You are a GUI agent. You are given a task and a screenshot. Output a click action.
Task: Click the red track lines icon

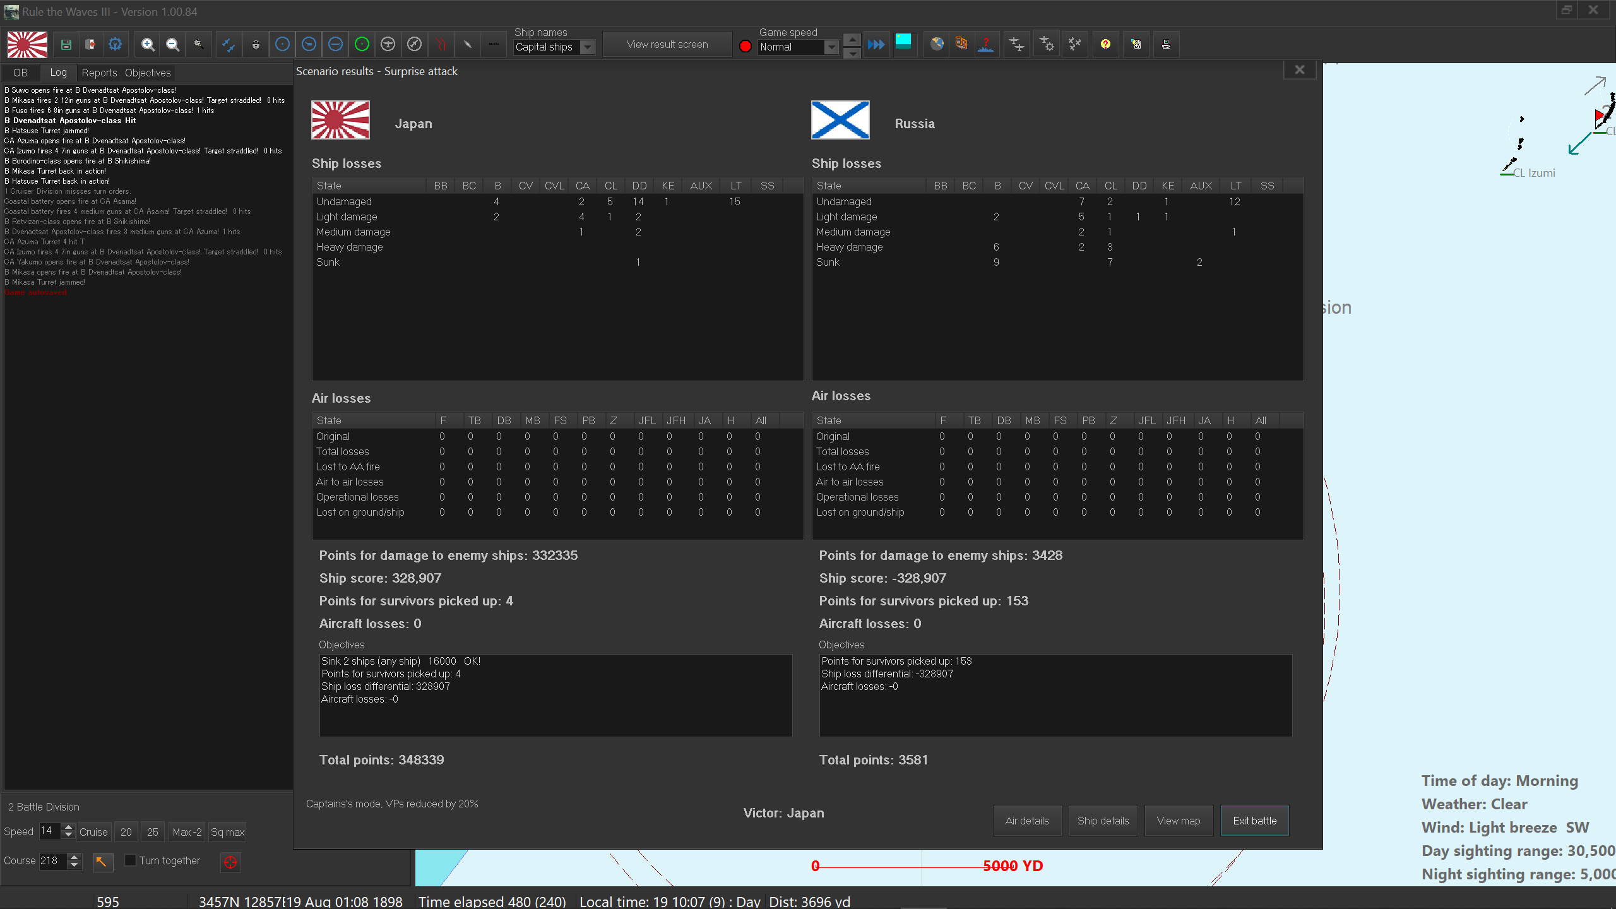point(441,44)
